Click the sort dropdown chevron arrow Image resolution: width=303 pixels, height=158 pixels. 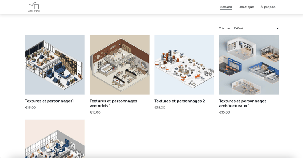click(x=277, y=28)
